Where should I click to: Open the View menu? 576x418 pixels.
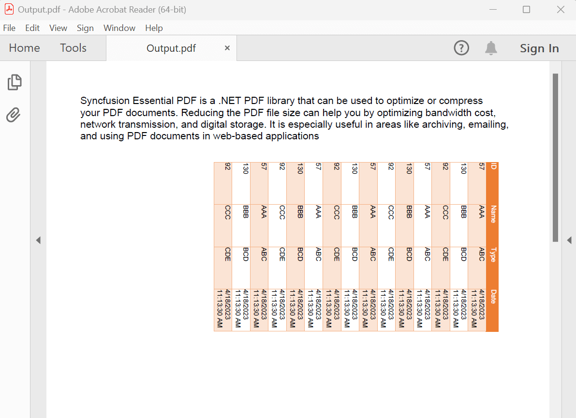coord(58,28)
